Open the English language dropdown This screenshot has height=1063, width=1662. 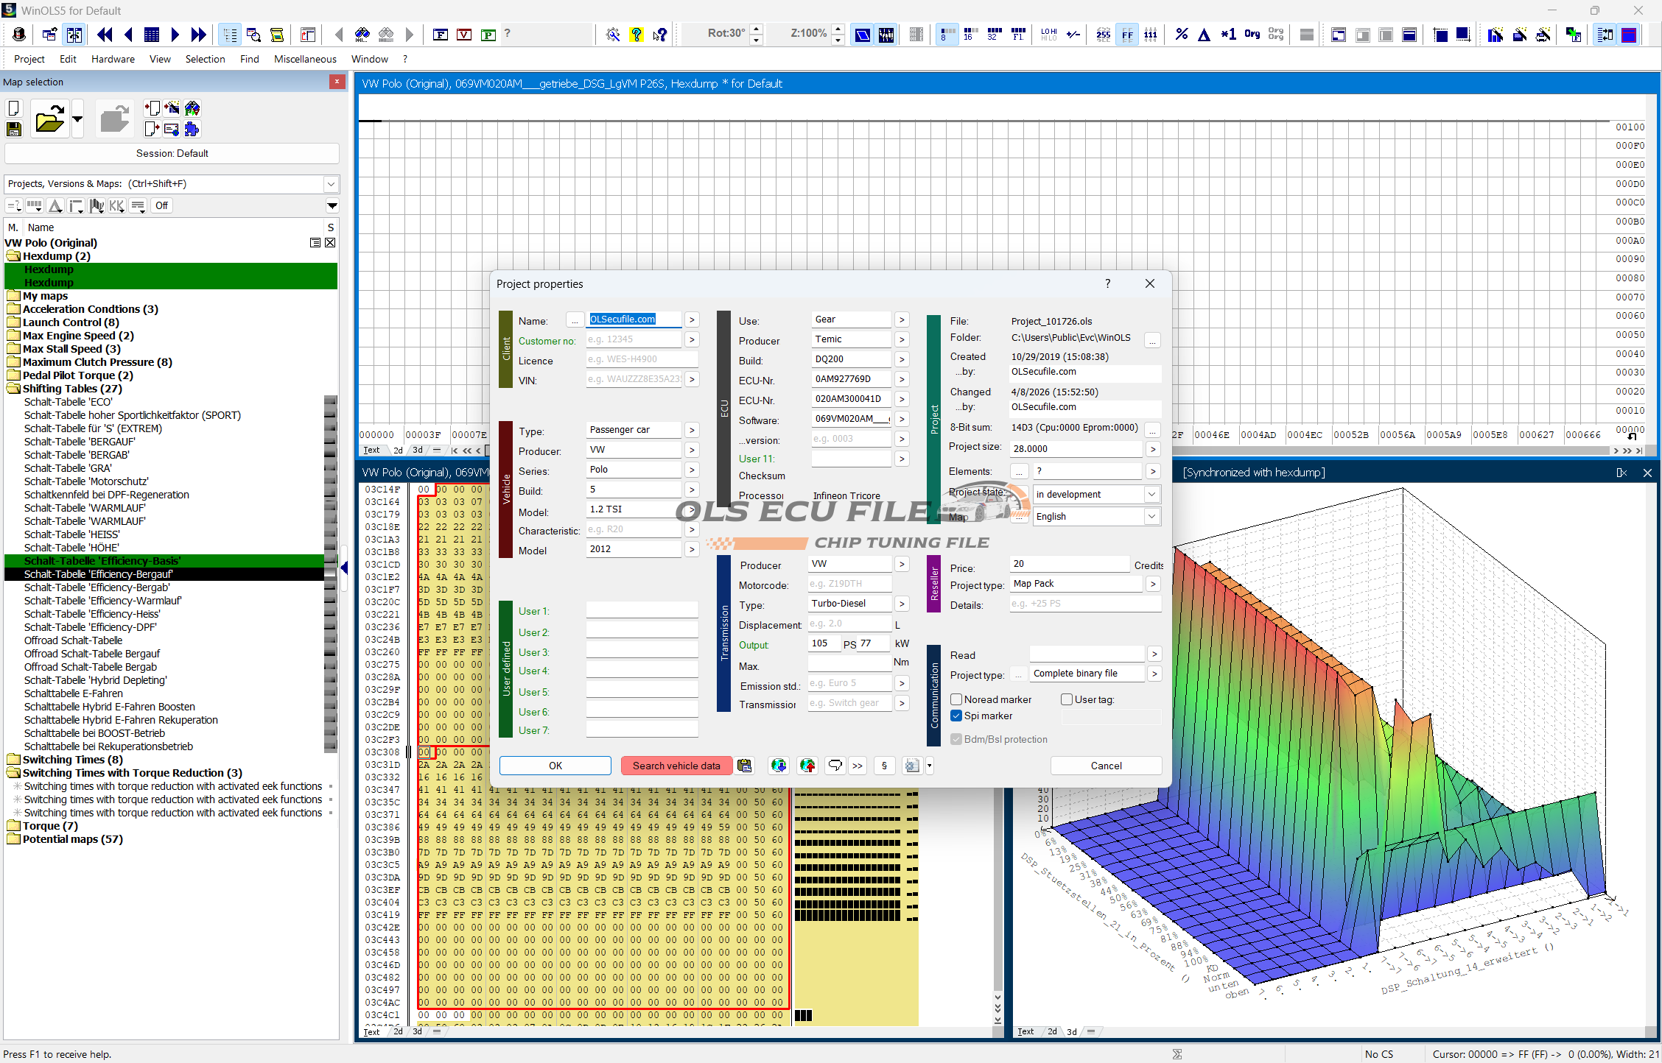(1151, 516)
